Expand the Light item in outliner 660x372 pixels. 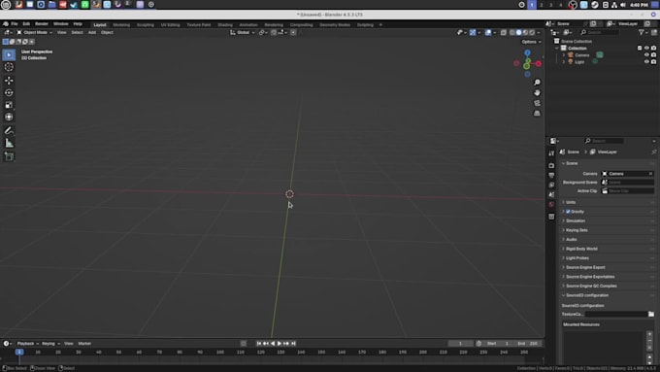pos(564,62)
